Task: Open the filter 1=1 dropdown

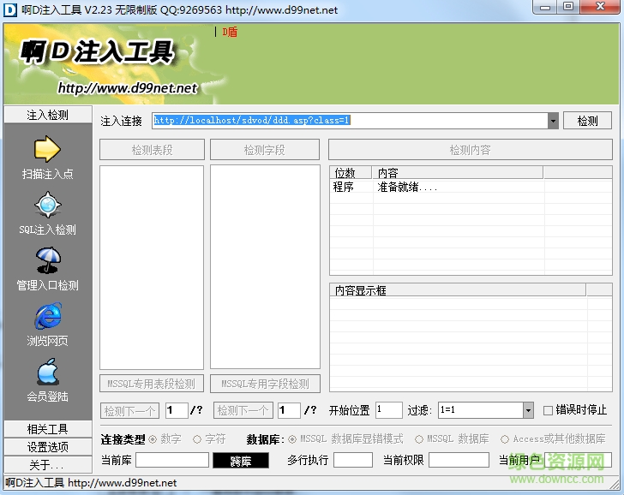Action: coord(528,410)
